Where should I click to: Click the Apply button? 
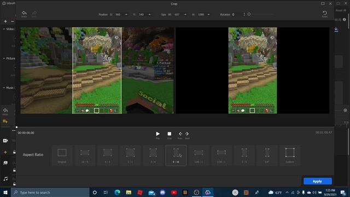coord(317,181)
